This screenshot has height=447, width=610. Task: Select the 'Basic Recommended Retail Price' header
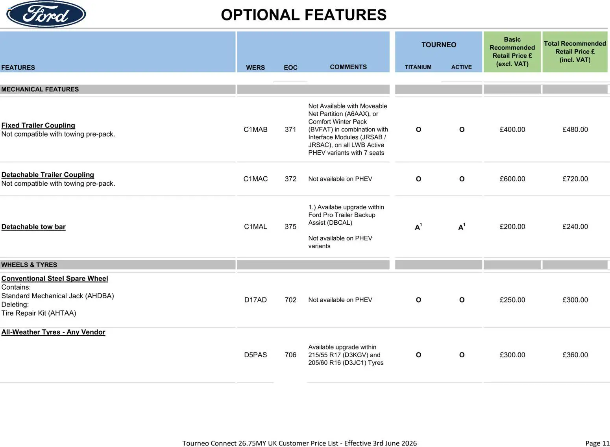click(512, 52)
